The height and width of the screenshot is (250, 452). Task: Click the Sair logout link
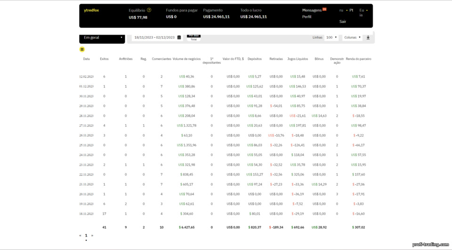tap(342, 22)
